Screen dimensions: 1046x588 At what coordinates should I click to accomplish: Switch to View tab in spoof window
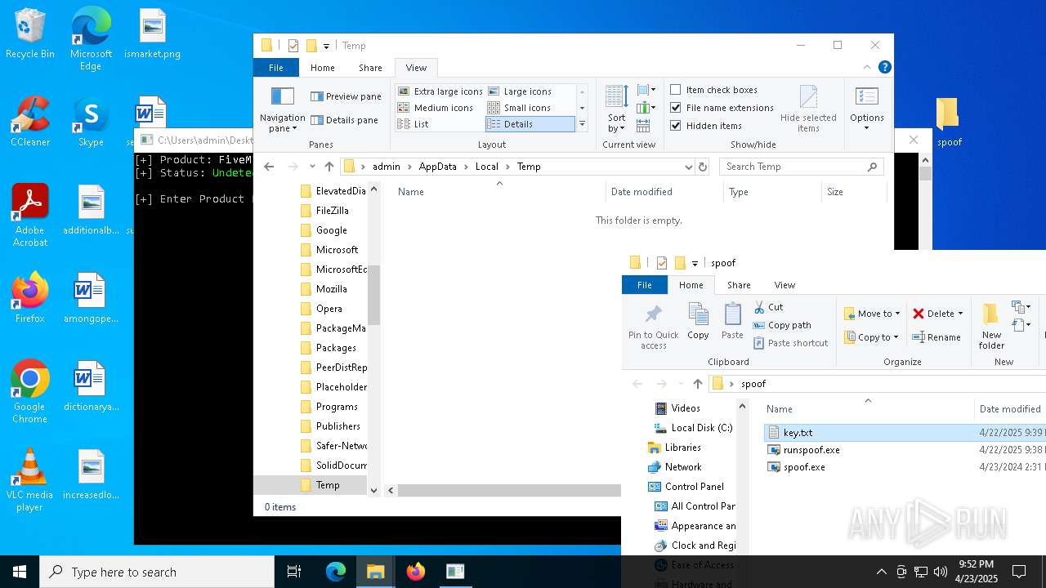784,285
